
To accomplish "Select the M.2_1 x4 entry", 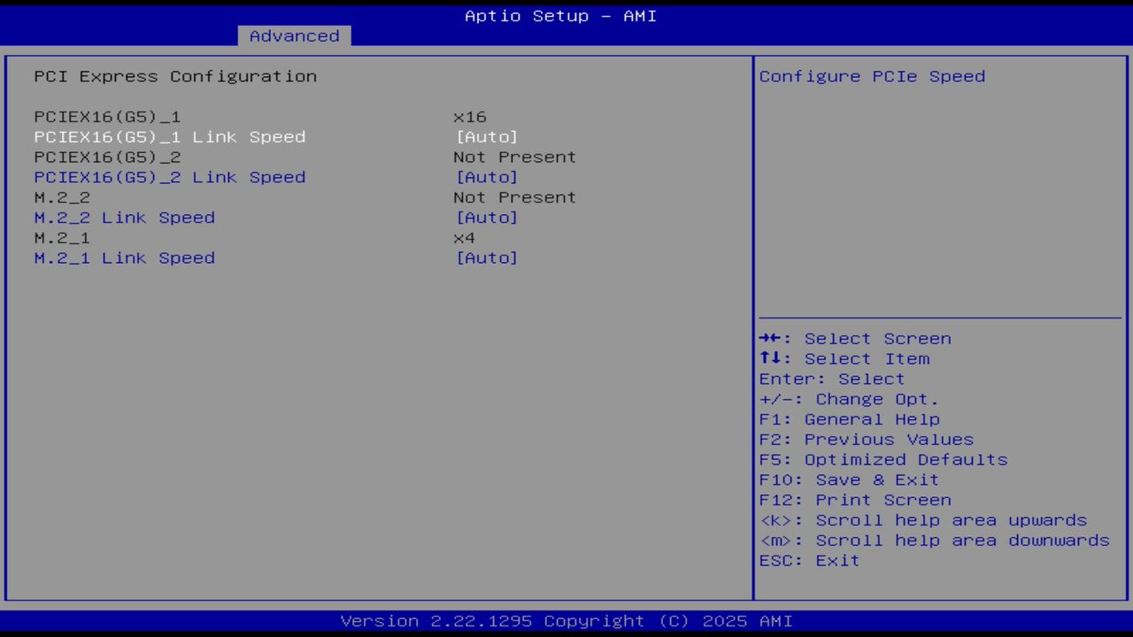I will click(61, 237).
